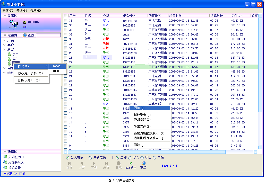Click the 添加联系人 icon in 功能区
Image resolution: width=274 pixels, height=188 pixels.
pos(5,162)
